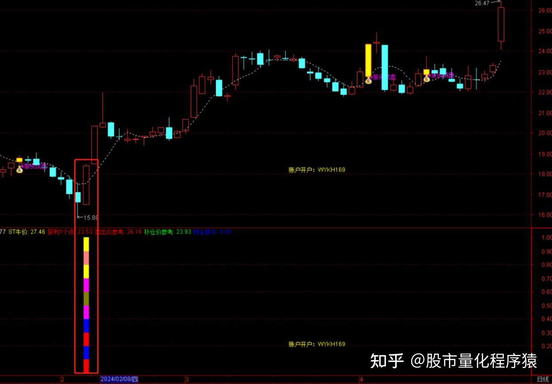Image resolution: width=552 pixels, height=384 pixels.
Task: Click the 16.00 price axis label
Action: 544,215
